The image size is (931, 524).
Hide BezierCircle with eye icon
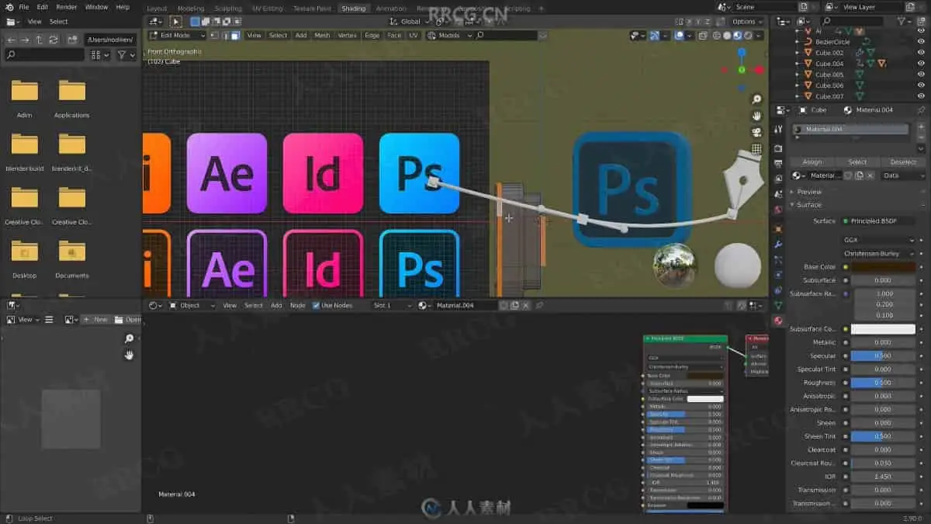(922, 42)
